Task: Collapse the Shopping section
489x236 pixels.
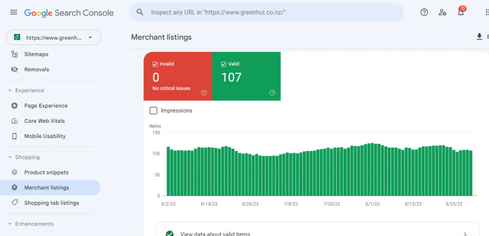Action: tap(10, 157)
